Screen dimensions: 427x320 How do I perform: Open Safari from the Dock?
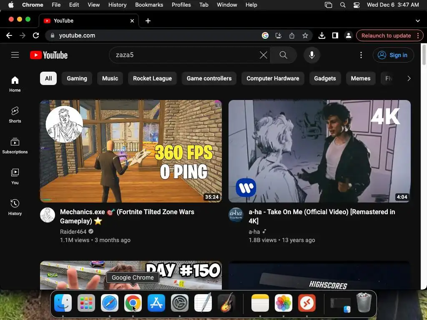click(110, 303)
